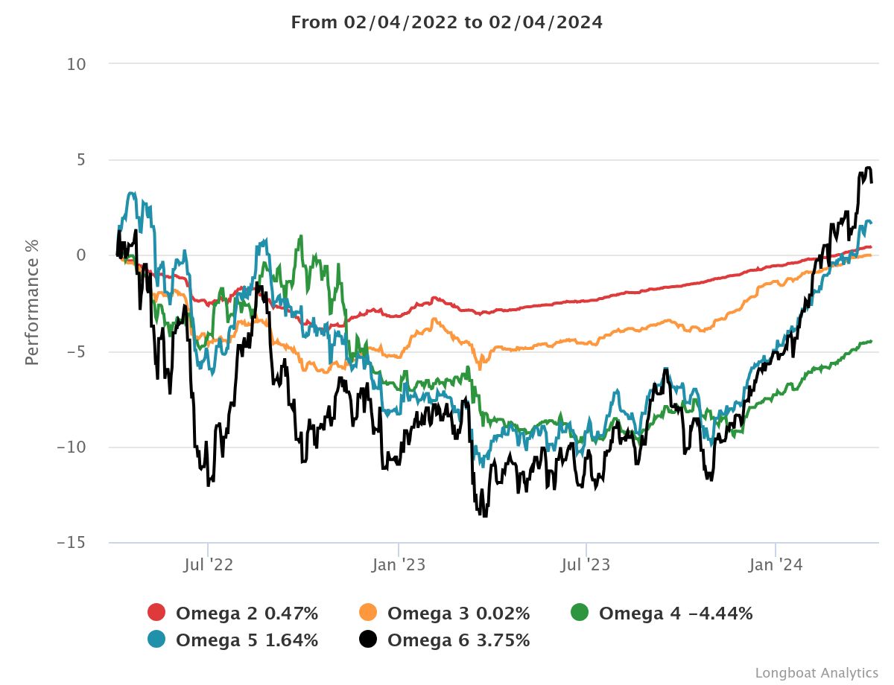Viewport: 894px width, 685px height.
Task: Hide the Omega 5 1.64% legend label
Action: (x=247, y=640)
